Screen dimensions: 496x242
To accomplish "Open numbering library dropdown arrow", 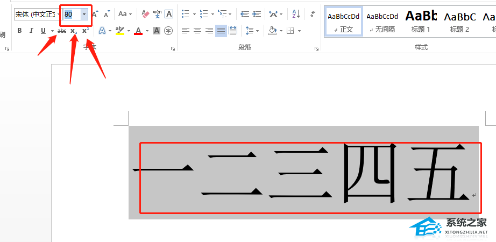I will [x=212, y=14].
